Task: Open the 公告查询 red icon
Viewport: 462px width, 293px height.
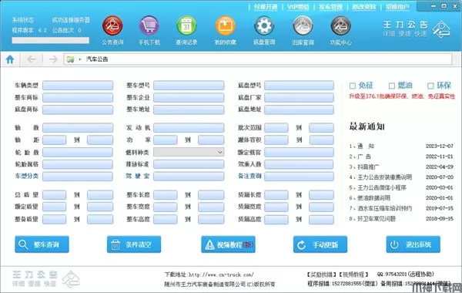Action: tap(112, 25)
